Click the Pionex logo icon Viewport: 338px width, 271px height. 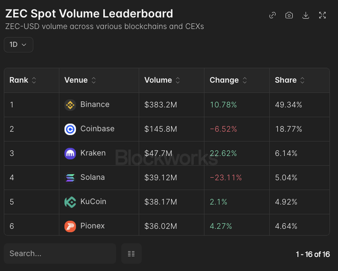pyautogui.click(x=70, y=226)
